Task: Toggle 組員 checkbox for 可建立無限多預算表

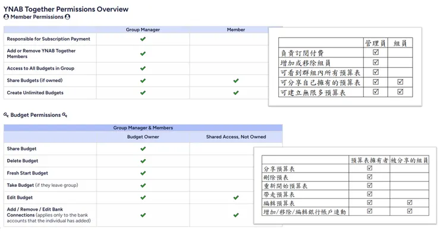Action: (400, 92)
